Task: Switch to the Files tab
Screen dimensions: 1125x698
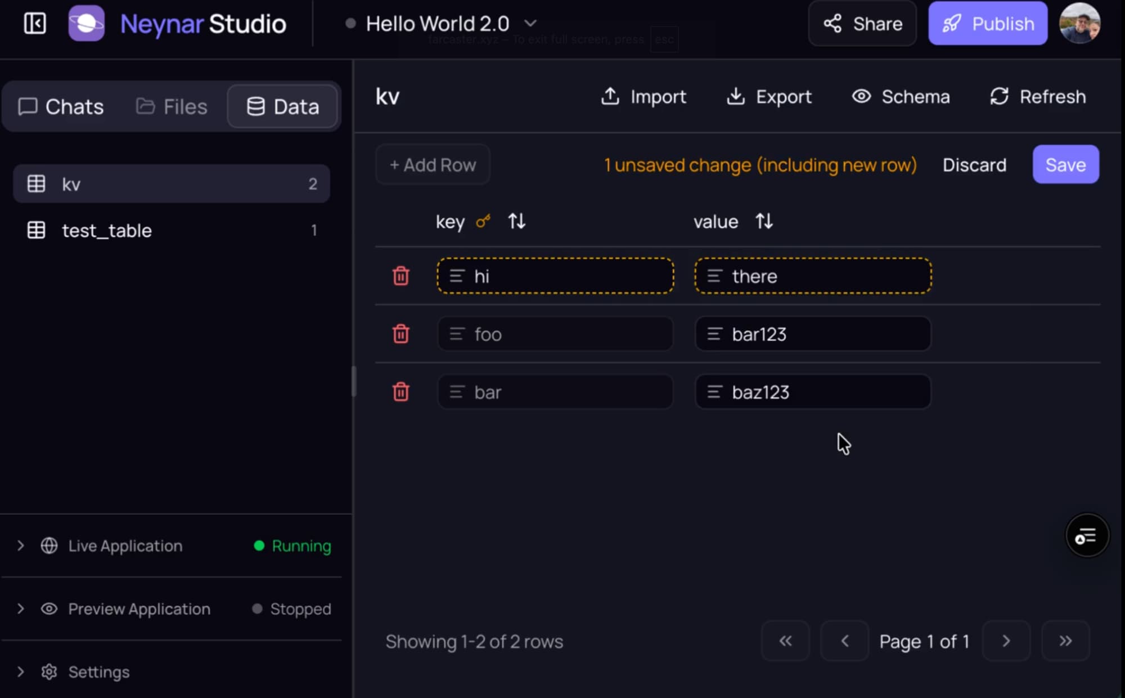Action: coord(172,107)
